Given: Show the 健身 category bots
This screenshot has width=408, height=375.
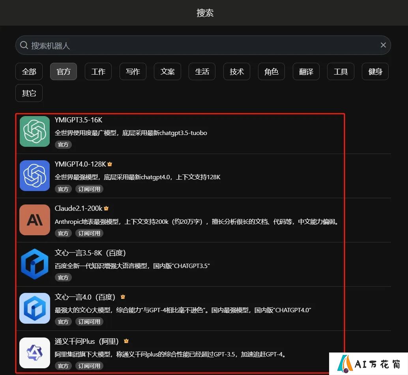Looking at the screenshot, I should (x=375, y=71).
